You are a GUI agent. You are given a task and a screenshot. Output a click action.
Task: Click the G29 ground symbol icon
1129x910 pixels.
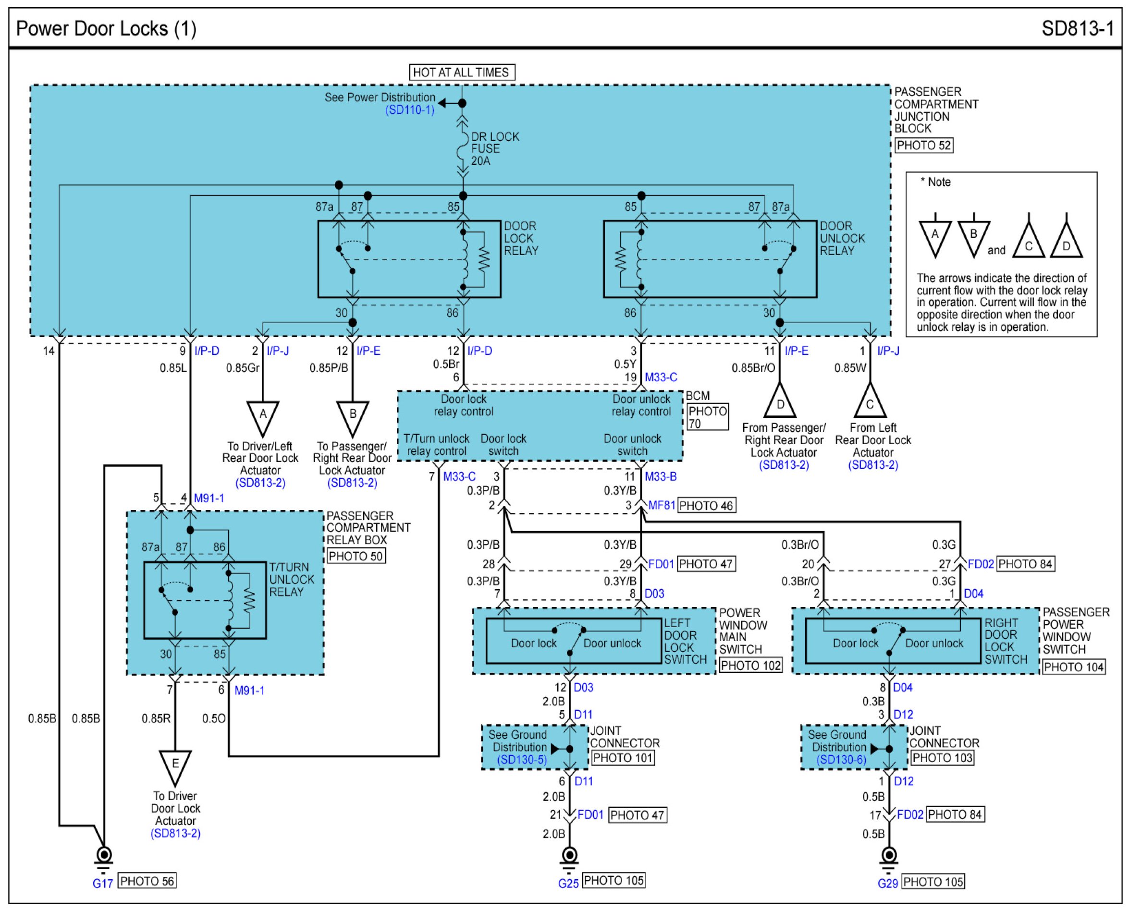tap(889, 857)
